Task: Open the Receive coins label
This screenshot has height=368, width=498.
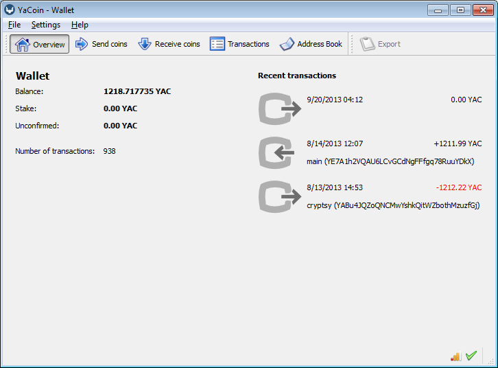Action: [178, 44]
